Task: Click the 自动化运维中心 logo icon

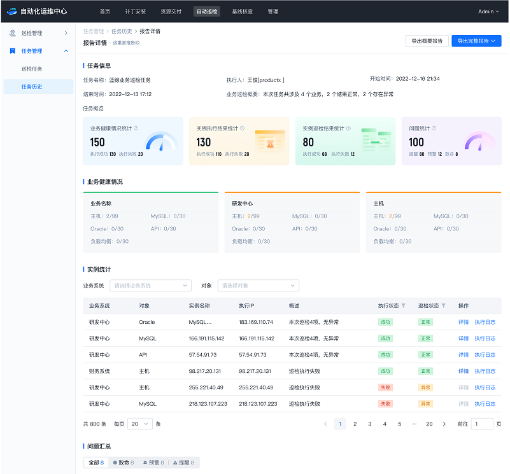Action: click(11, 11)
